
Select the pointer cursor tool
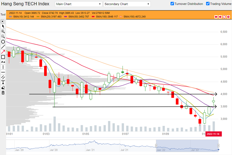tap(3, 26)
